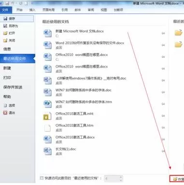Click the first folder icon in recent places
The image size is (184, 185).
click(178, 33)
